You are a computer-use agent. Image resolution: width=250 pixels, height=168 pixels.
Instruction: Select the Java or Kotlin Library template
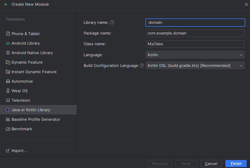pos(38,110)
